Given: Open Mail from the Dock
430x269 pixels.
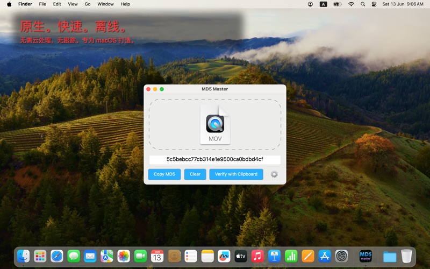Looking at the screenshot, I should [90, 256].
